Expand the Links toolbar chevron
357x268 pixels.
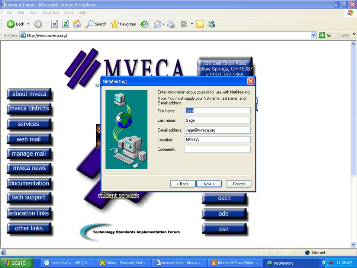click(x=354, y=34)
